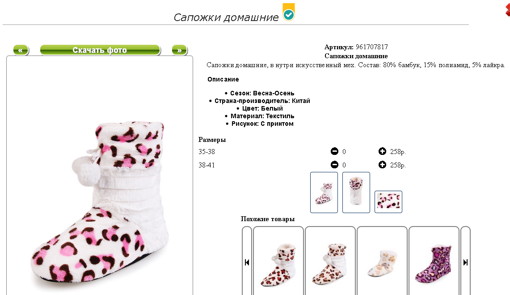Image resolution: width=510 pixels, height=295 pixels.
Task: Click the verified checkmark badge near title
Action: pyautogui.click(x=288, y=13)
